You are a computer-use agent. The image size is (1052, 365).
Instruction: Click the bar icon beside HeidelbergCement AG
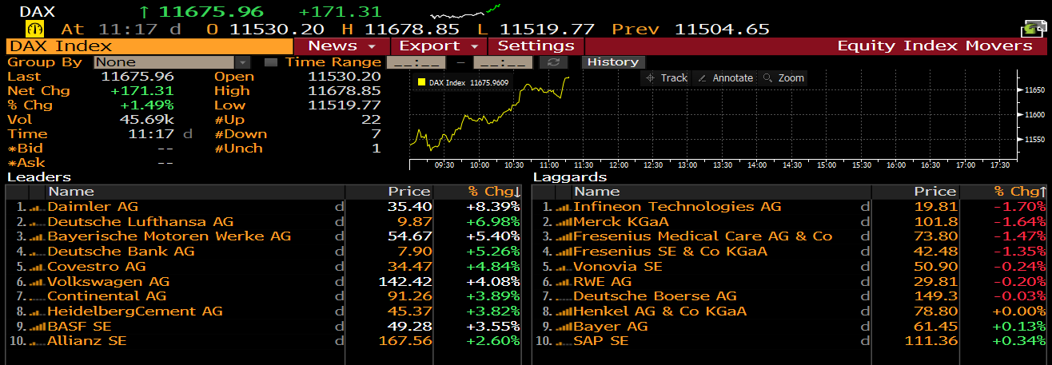[38, 311]
